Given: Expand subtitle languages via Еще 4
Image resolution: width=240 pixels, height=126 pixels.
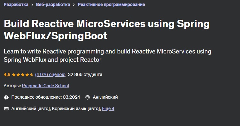Looking at the screenshot, I should click(x=108, y=108).
